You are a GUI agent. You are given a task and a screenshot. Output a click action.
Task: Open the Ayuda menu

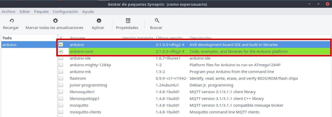pos(88,12)
